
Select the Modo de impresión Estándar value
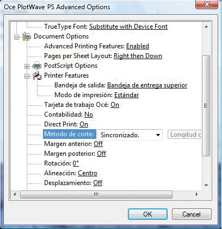[x=127, y=95]
